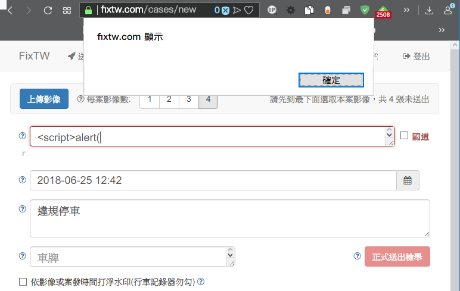The image size is (460, 291).
Task: Go back using the browser back arrow
Action: pos(10,11)
